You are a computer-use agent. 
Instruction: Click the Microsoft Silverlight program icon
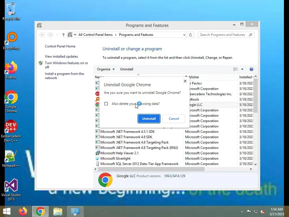click(97, 158)
